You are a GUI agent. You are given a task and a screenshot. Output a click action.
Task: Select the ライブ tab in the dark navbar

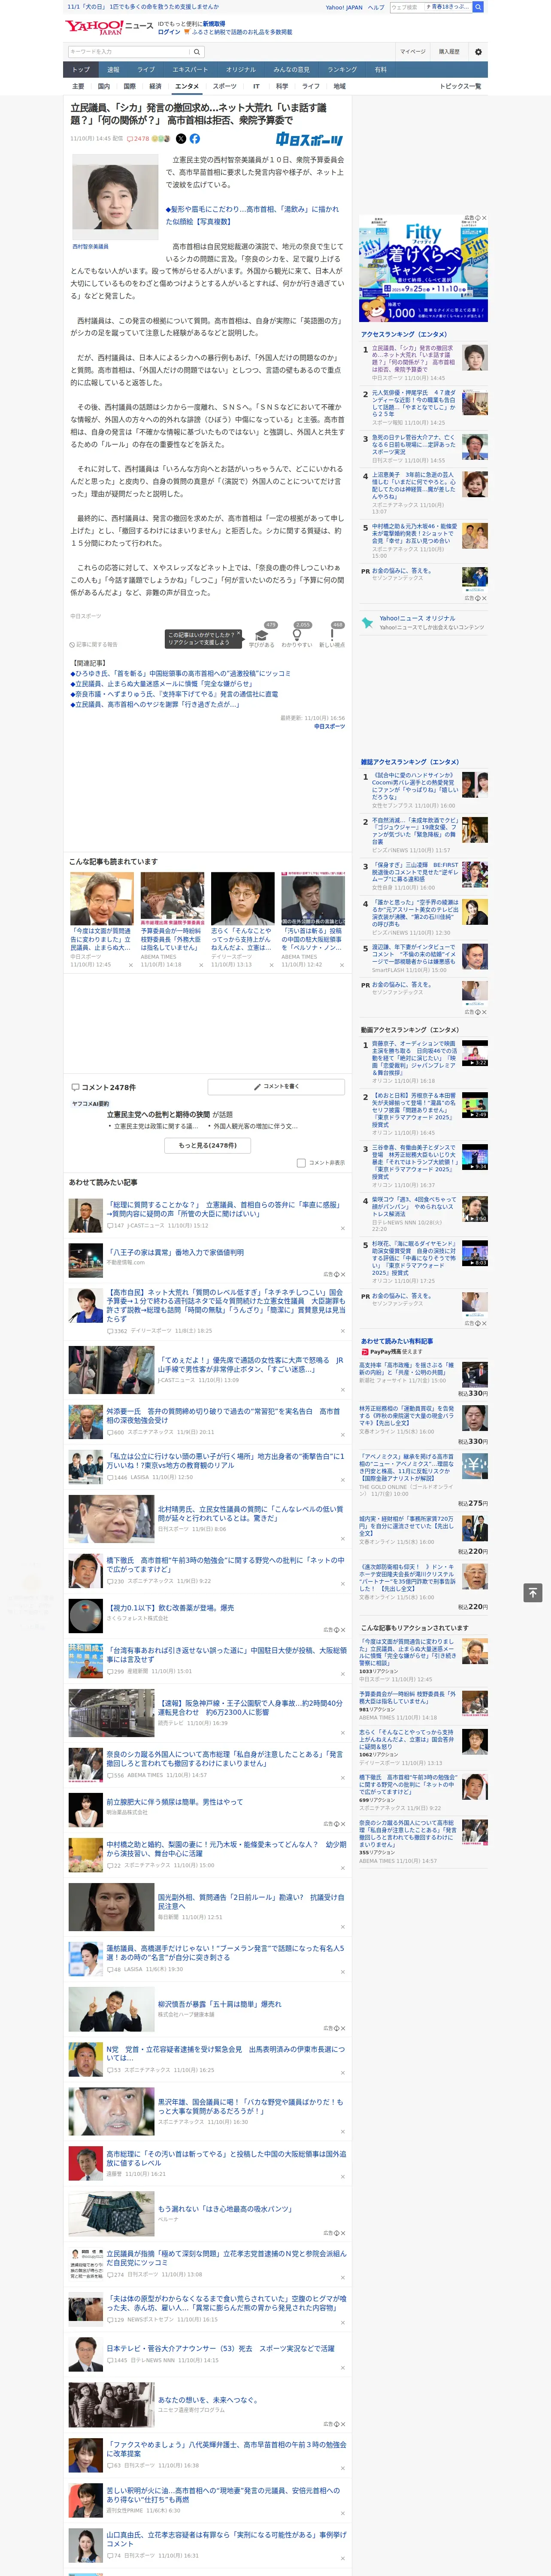[146, 70]
